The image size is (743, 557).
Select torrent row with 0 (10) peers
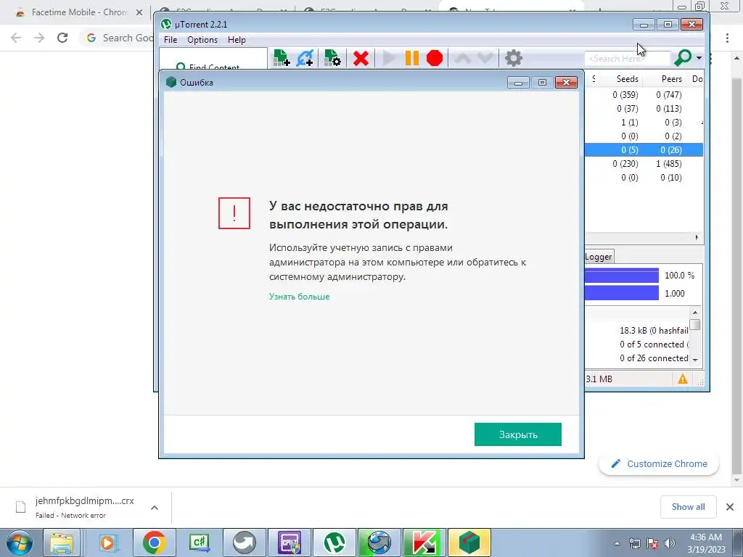point(644,177)
